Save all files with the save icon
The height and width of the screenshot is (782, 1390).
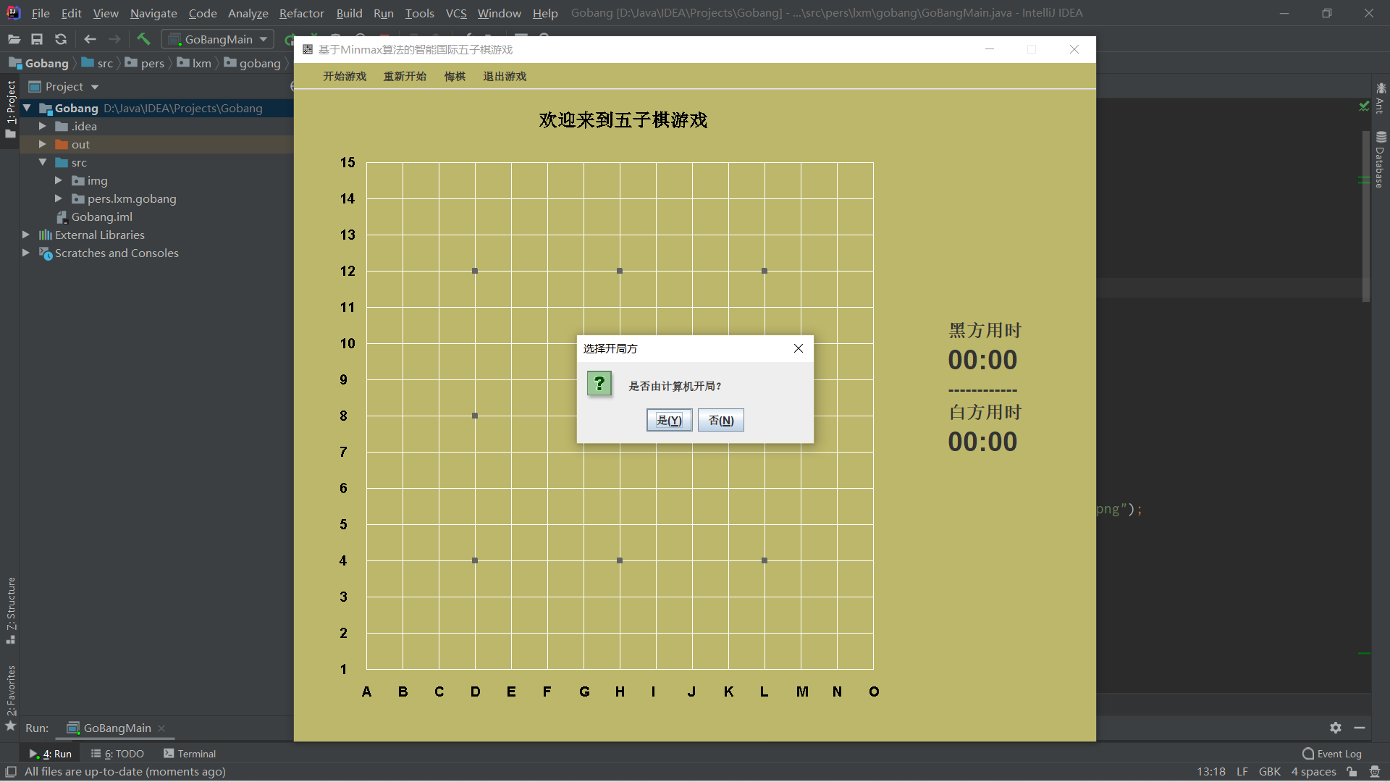coord(37,39)
